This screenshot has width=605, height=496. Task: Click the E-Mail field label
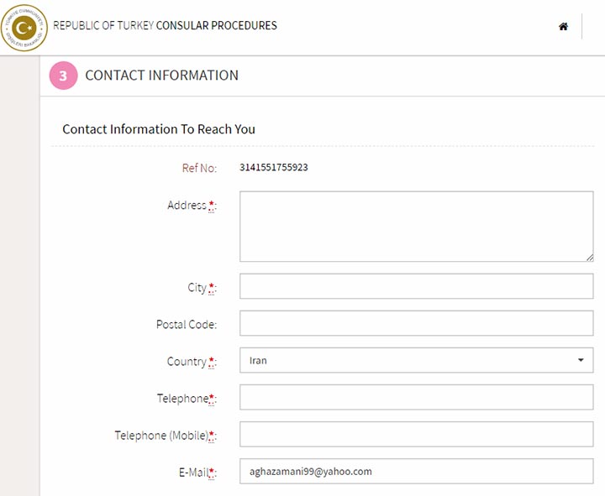click(194, 473)
